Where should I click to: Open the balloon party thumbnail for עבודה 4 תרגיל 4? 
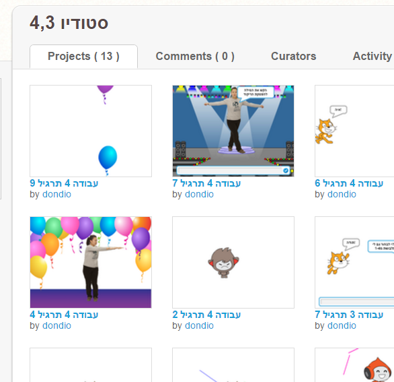tap(91, 262)
